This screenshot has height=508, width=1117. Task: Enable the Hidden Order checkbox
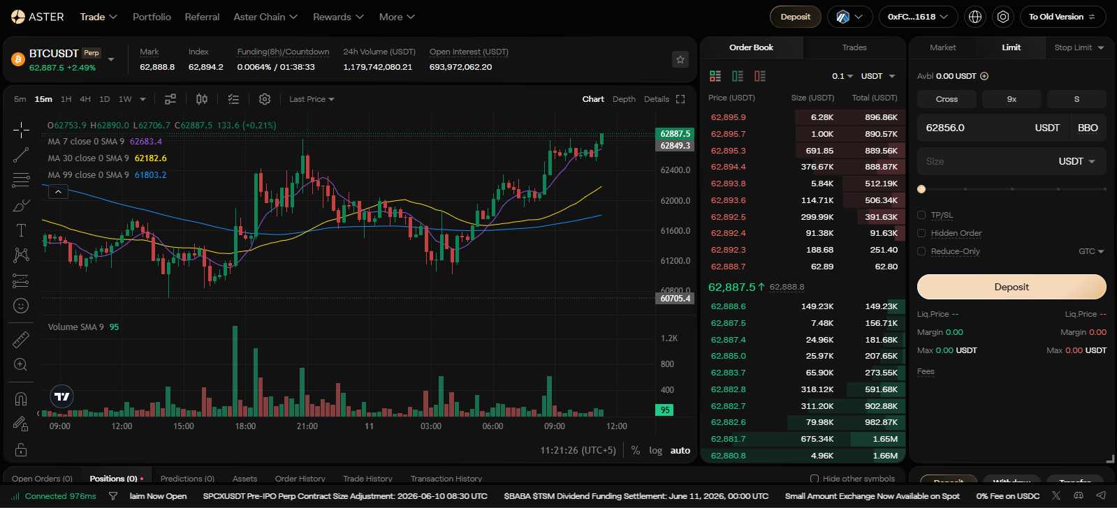(x=921, y=233)
